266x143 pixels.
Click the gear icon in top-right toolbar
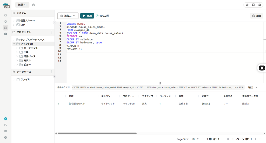[247, 5]
